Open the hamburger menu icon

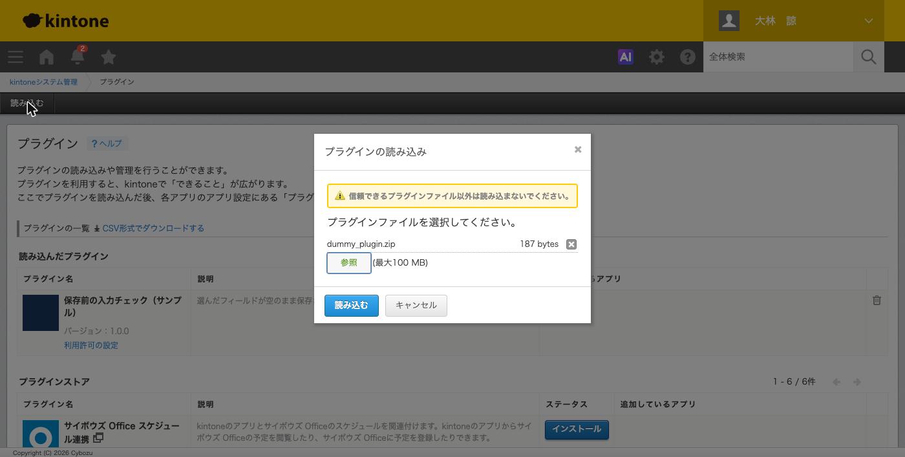tap(16, 57)
